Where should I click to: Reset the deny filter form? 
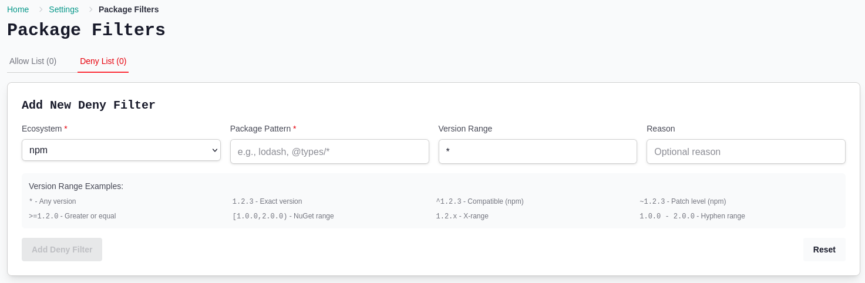[x=824, y=250]
